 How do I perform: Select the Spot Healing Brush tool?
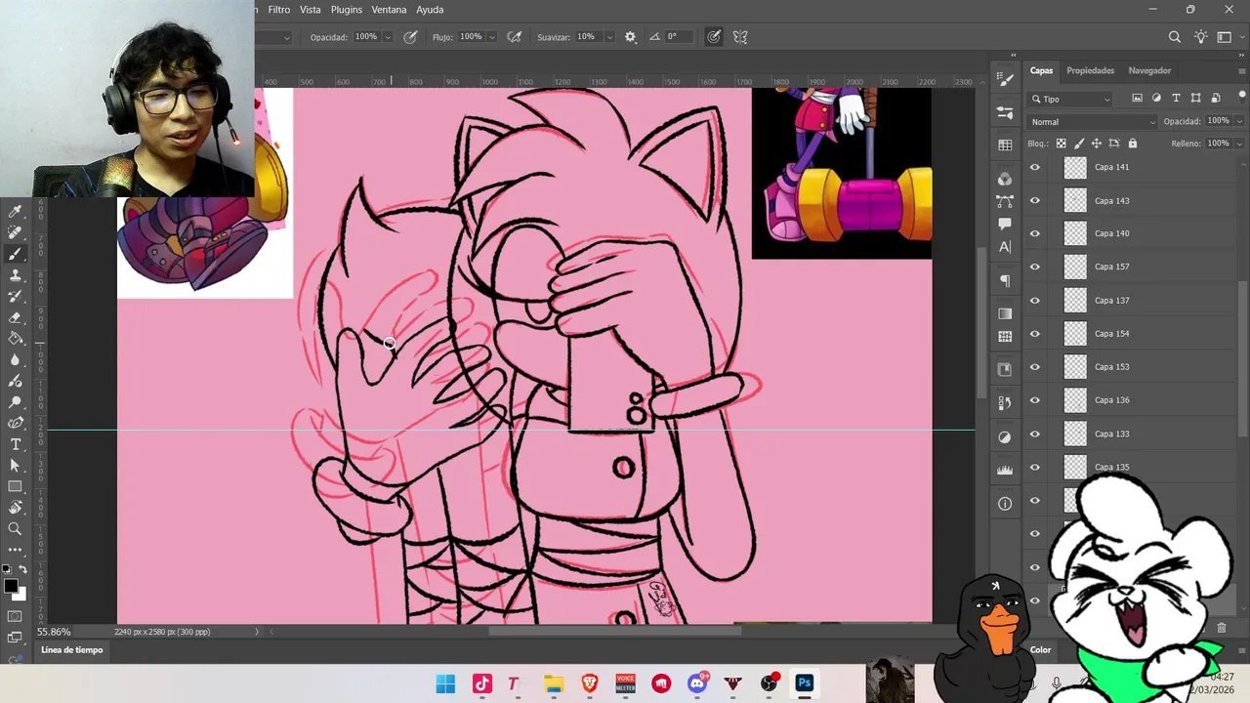15,232
